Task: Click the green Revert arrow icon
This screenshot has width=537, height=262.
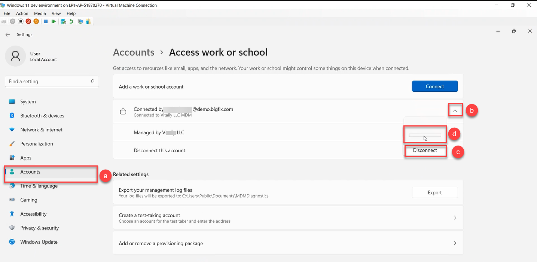Action: (71, 22)
